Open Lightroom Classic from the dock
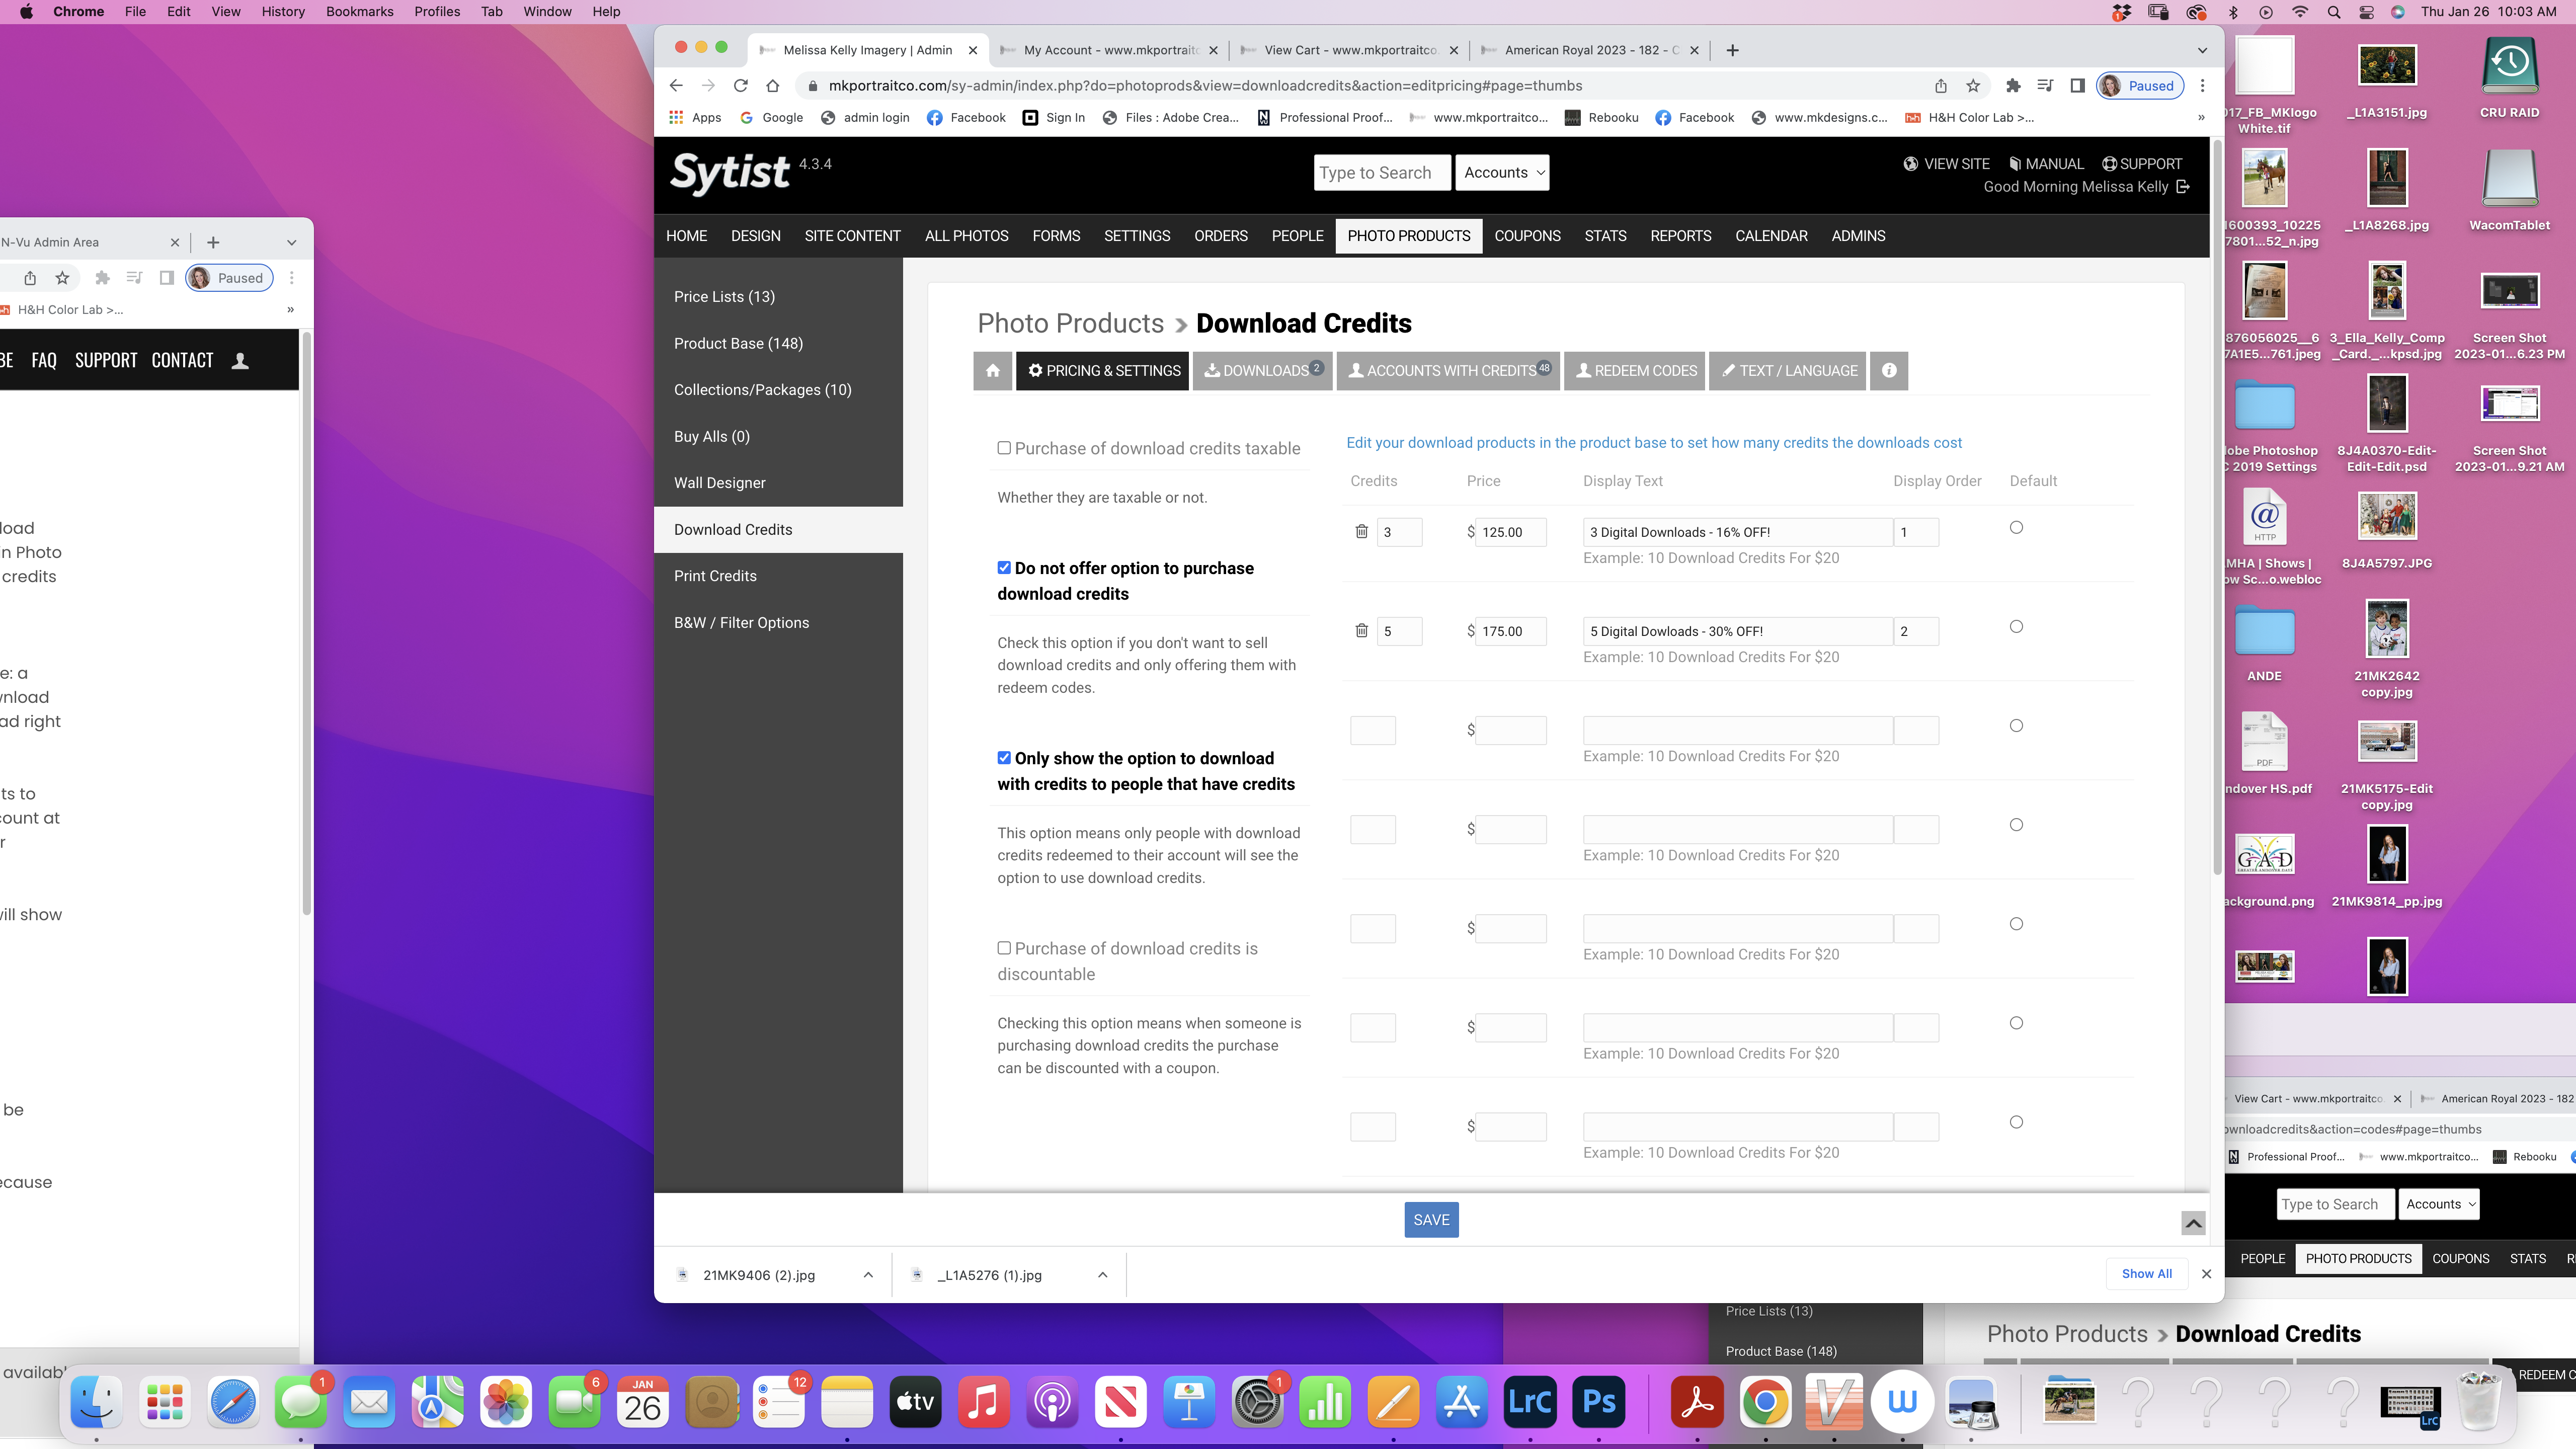 [1530, 1402]
